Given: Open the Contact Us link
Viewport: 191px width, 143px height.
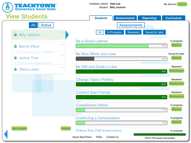Looking at the screenshot, I should point(112,137).
